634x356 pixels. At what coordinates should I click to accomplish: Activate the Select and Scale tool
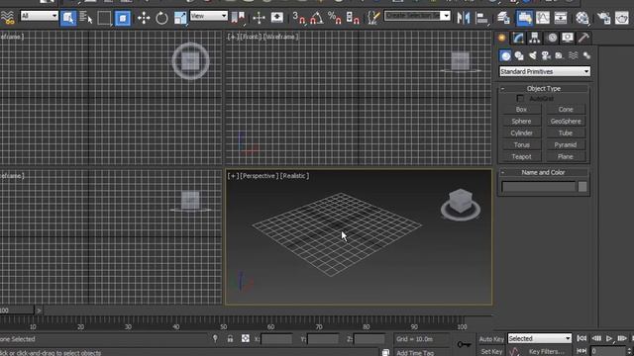[x=180, y=18]
